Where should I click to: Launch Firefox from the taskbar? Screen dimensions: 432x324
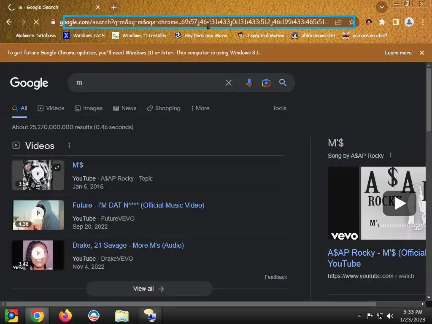coord(65,316)
